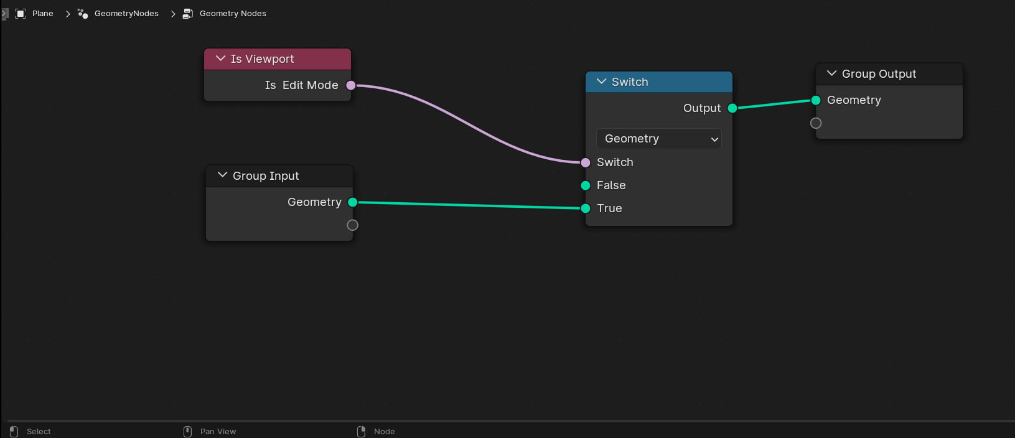
Task: Collapse the Group Output node
Action: click(831, 73)
